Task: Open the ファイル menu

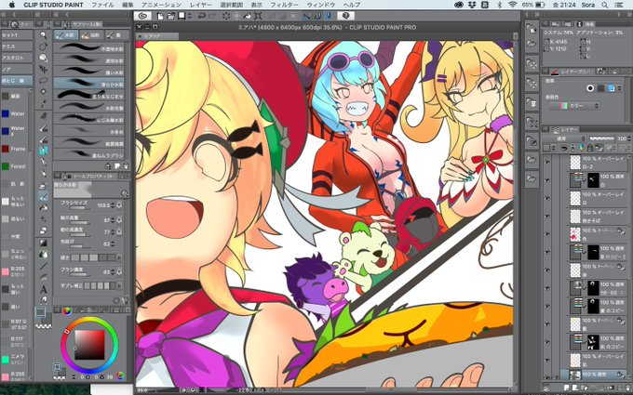Action: pyautogui.click(x=102, y=5)
